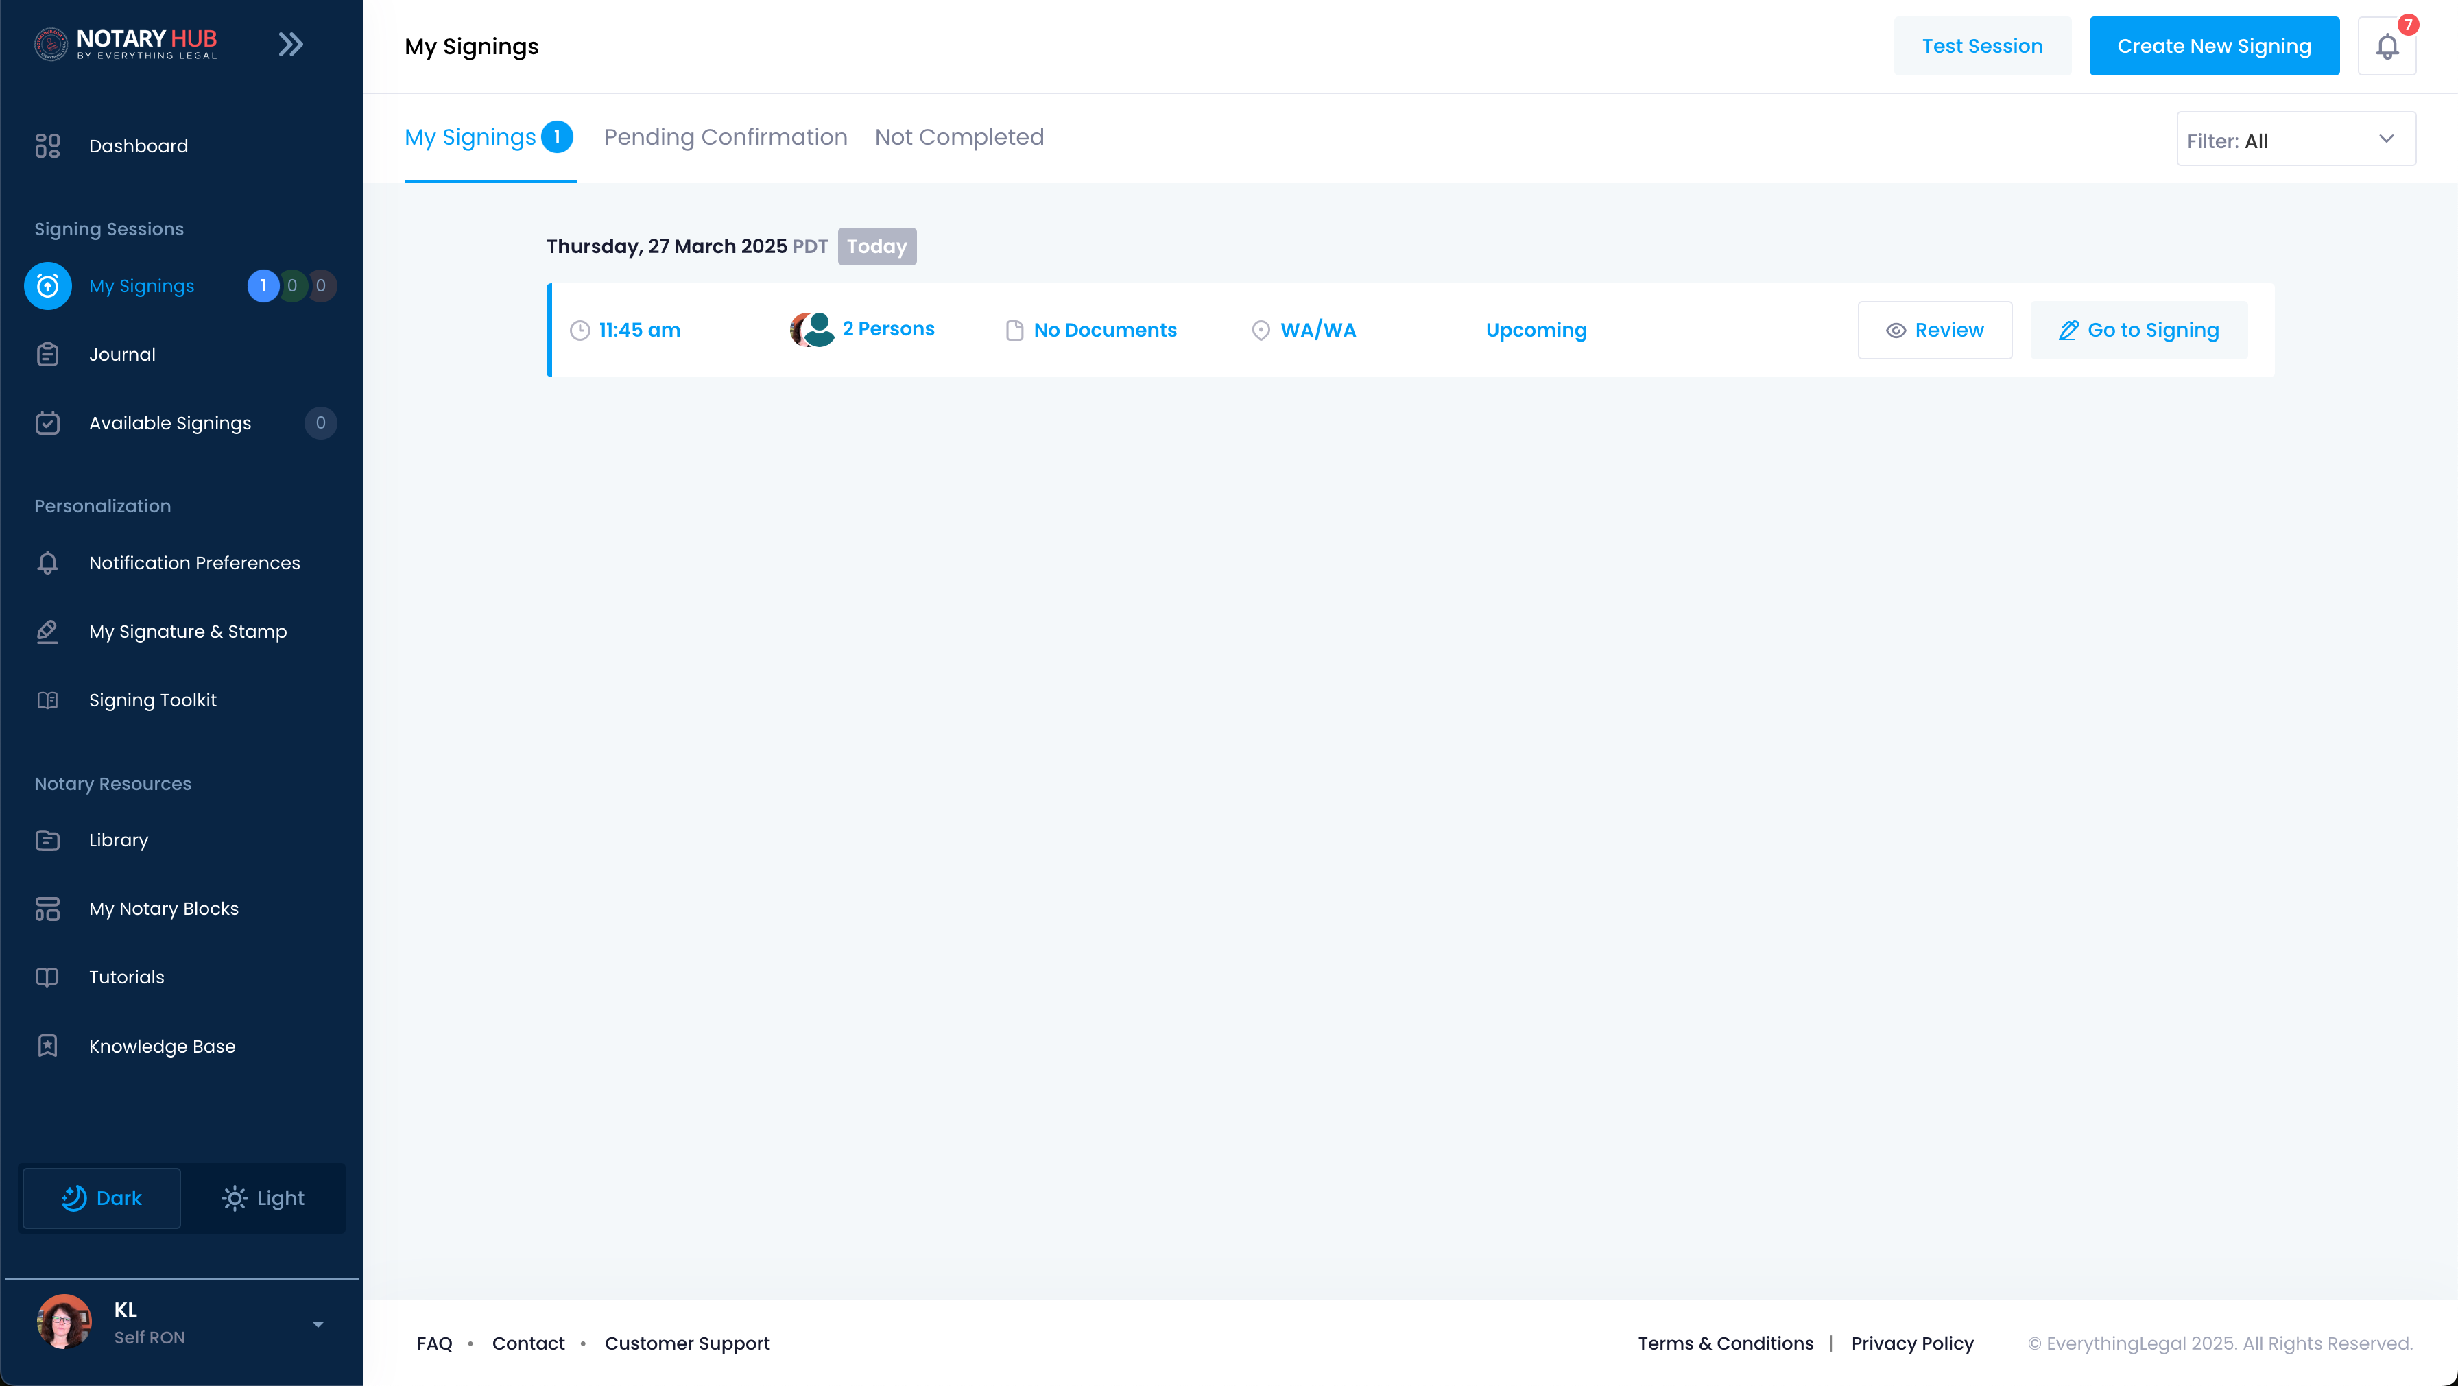Click the No Documents label
Screen dimensions: 2458x1386
click(x=1105, y=330)
